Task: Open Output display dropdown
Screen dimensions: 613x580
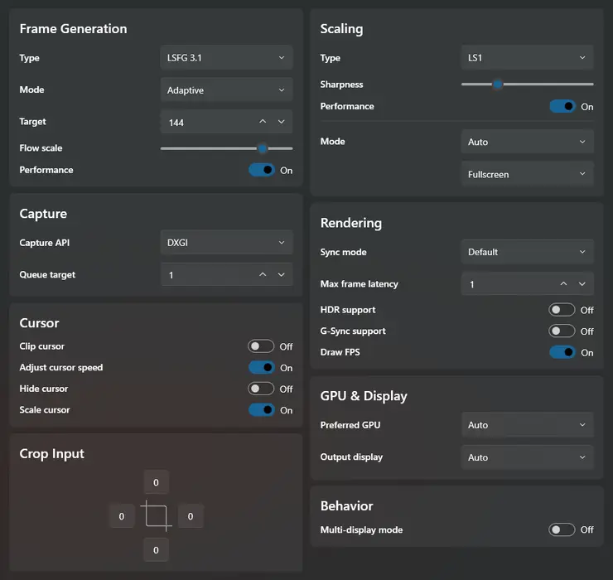Action: pyautogui.click(x=528, y=457)
